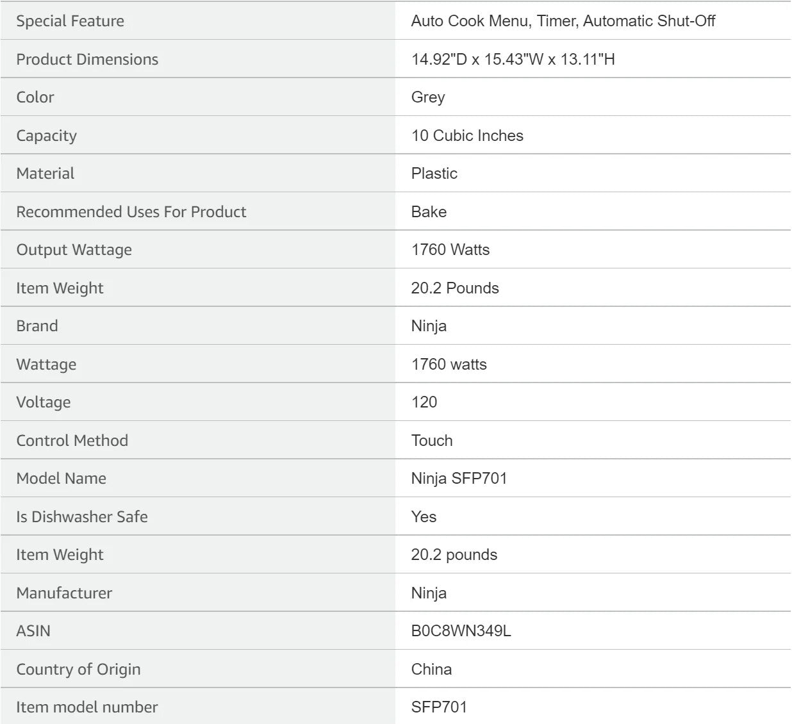
Task: Click the Brand row label
Action: point(37,326)
